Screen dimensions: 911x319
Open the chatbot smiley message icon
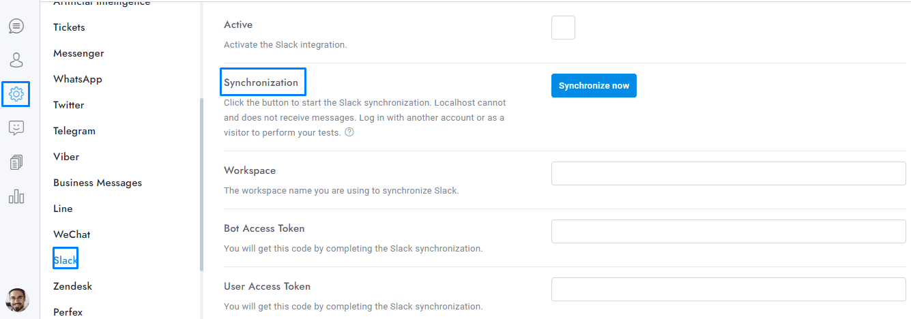point(16,127)
